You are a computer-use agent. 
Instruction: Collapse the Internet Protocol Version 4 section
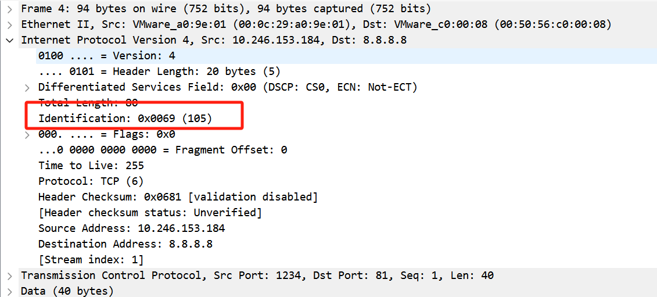pos(9,40)
